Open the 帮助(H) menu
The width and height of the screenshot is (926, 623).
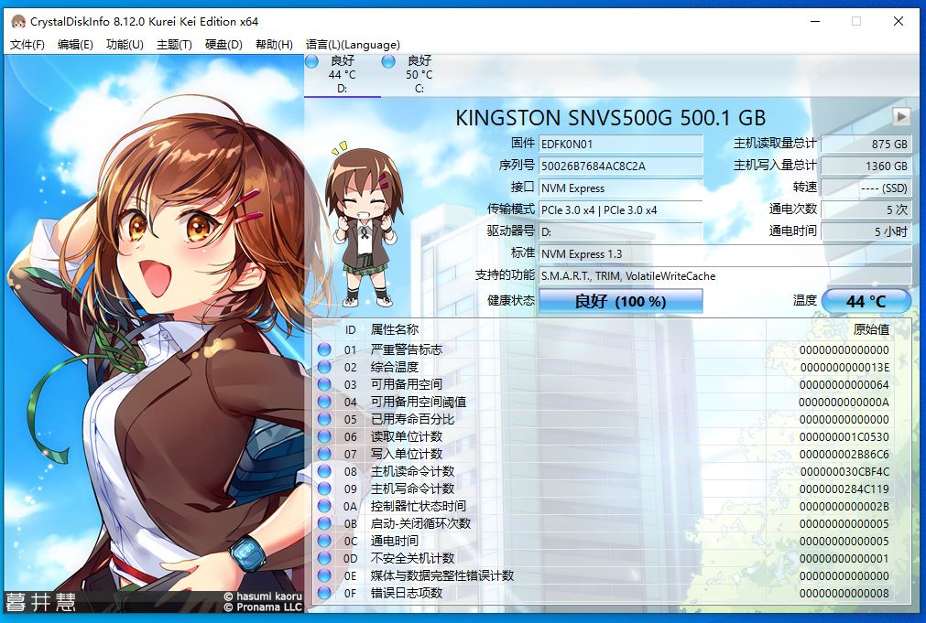[274, 44]
